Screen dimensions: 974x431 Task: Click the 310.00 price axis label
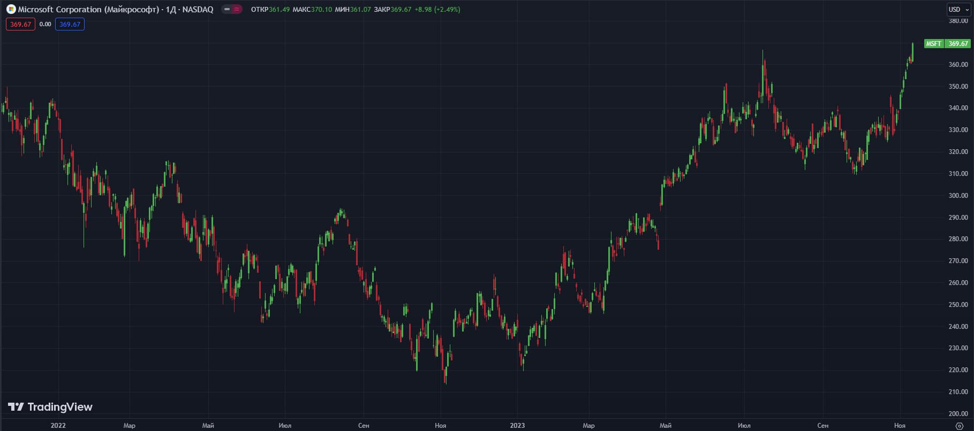coord(958,173)
